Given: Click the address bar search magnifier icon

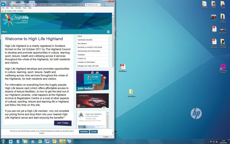Looking at the screenshot, I should click(30, 5).
